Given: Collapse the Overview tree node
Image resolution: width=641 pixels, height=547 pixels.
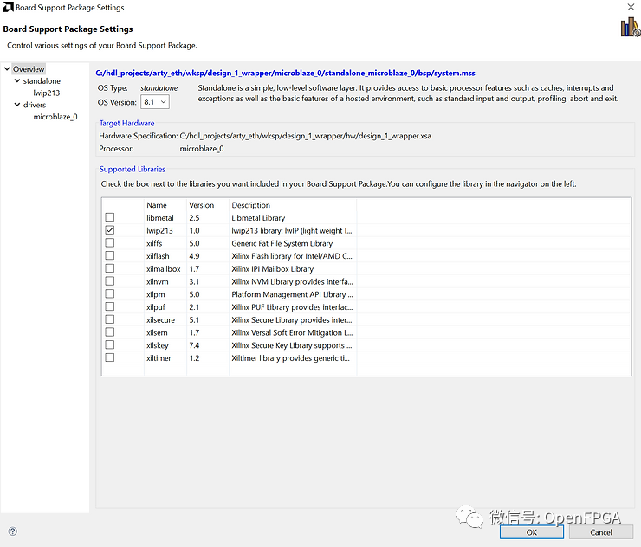Looking at the screenshot, I should pos(7,69).
